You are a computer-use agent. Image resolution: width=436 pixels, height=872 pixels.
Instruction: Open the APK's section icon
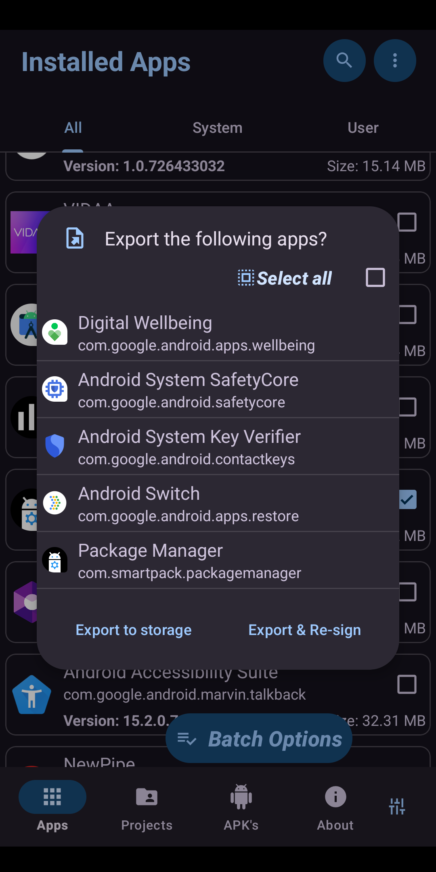pyautogui.click(x=241, y=798)
